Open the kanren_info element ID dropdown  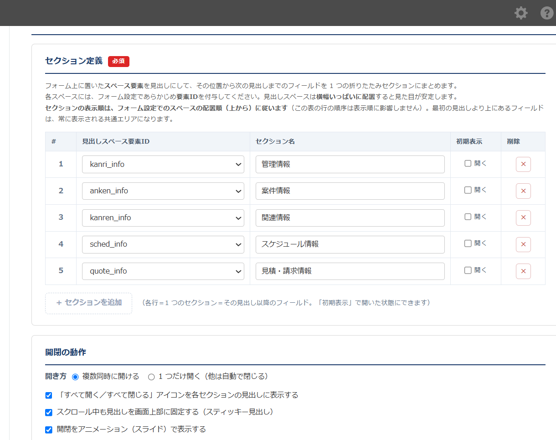163,218
